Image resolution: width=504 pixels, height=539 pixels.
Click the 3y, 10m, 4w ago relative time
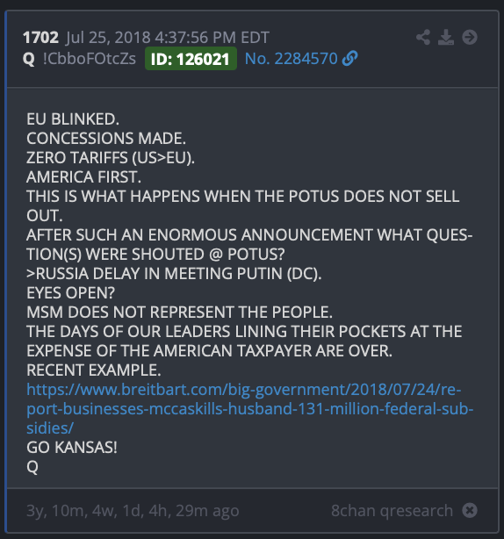(x=133, y=511)
